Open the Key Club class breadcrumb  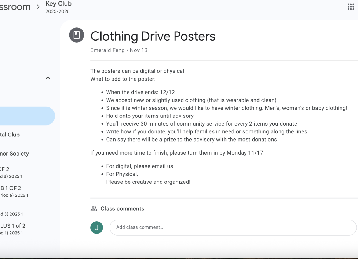(x=58, y=4)
